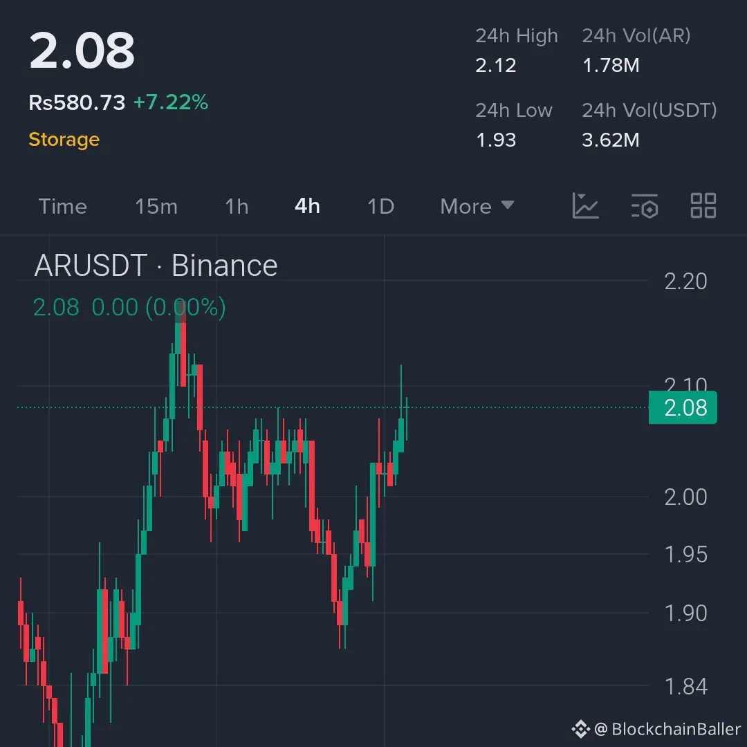Click the 24h Vol(AR) value 1.78M
Image resolution: width=747 pixels, height=747 pixels.
pyautogui.click(x=611, y=65)
